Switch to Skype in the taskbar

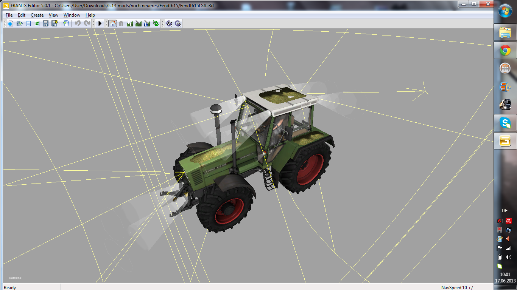point(505,122)
